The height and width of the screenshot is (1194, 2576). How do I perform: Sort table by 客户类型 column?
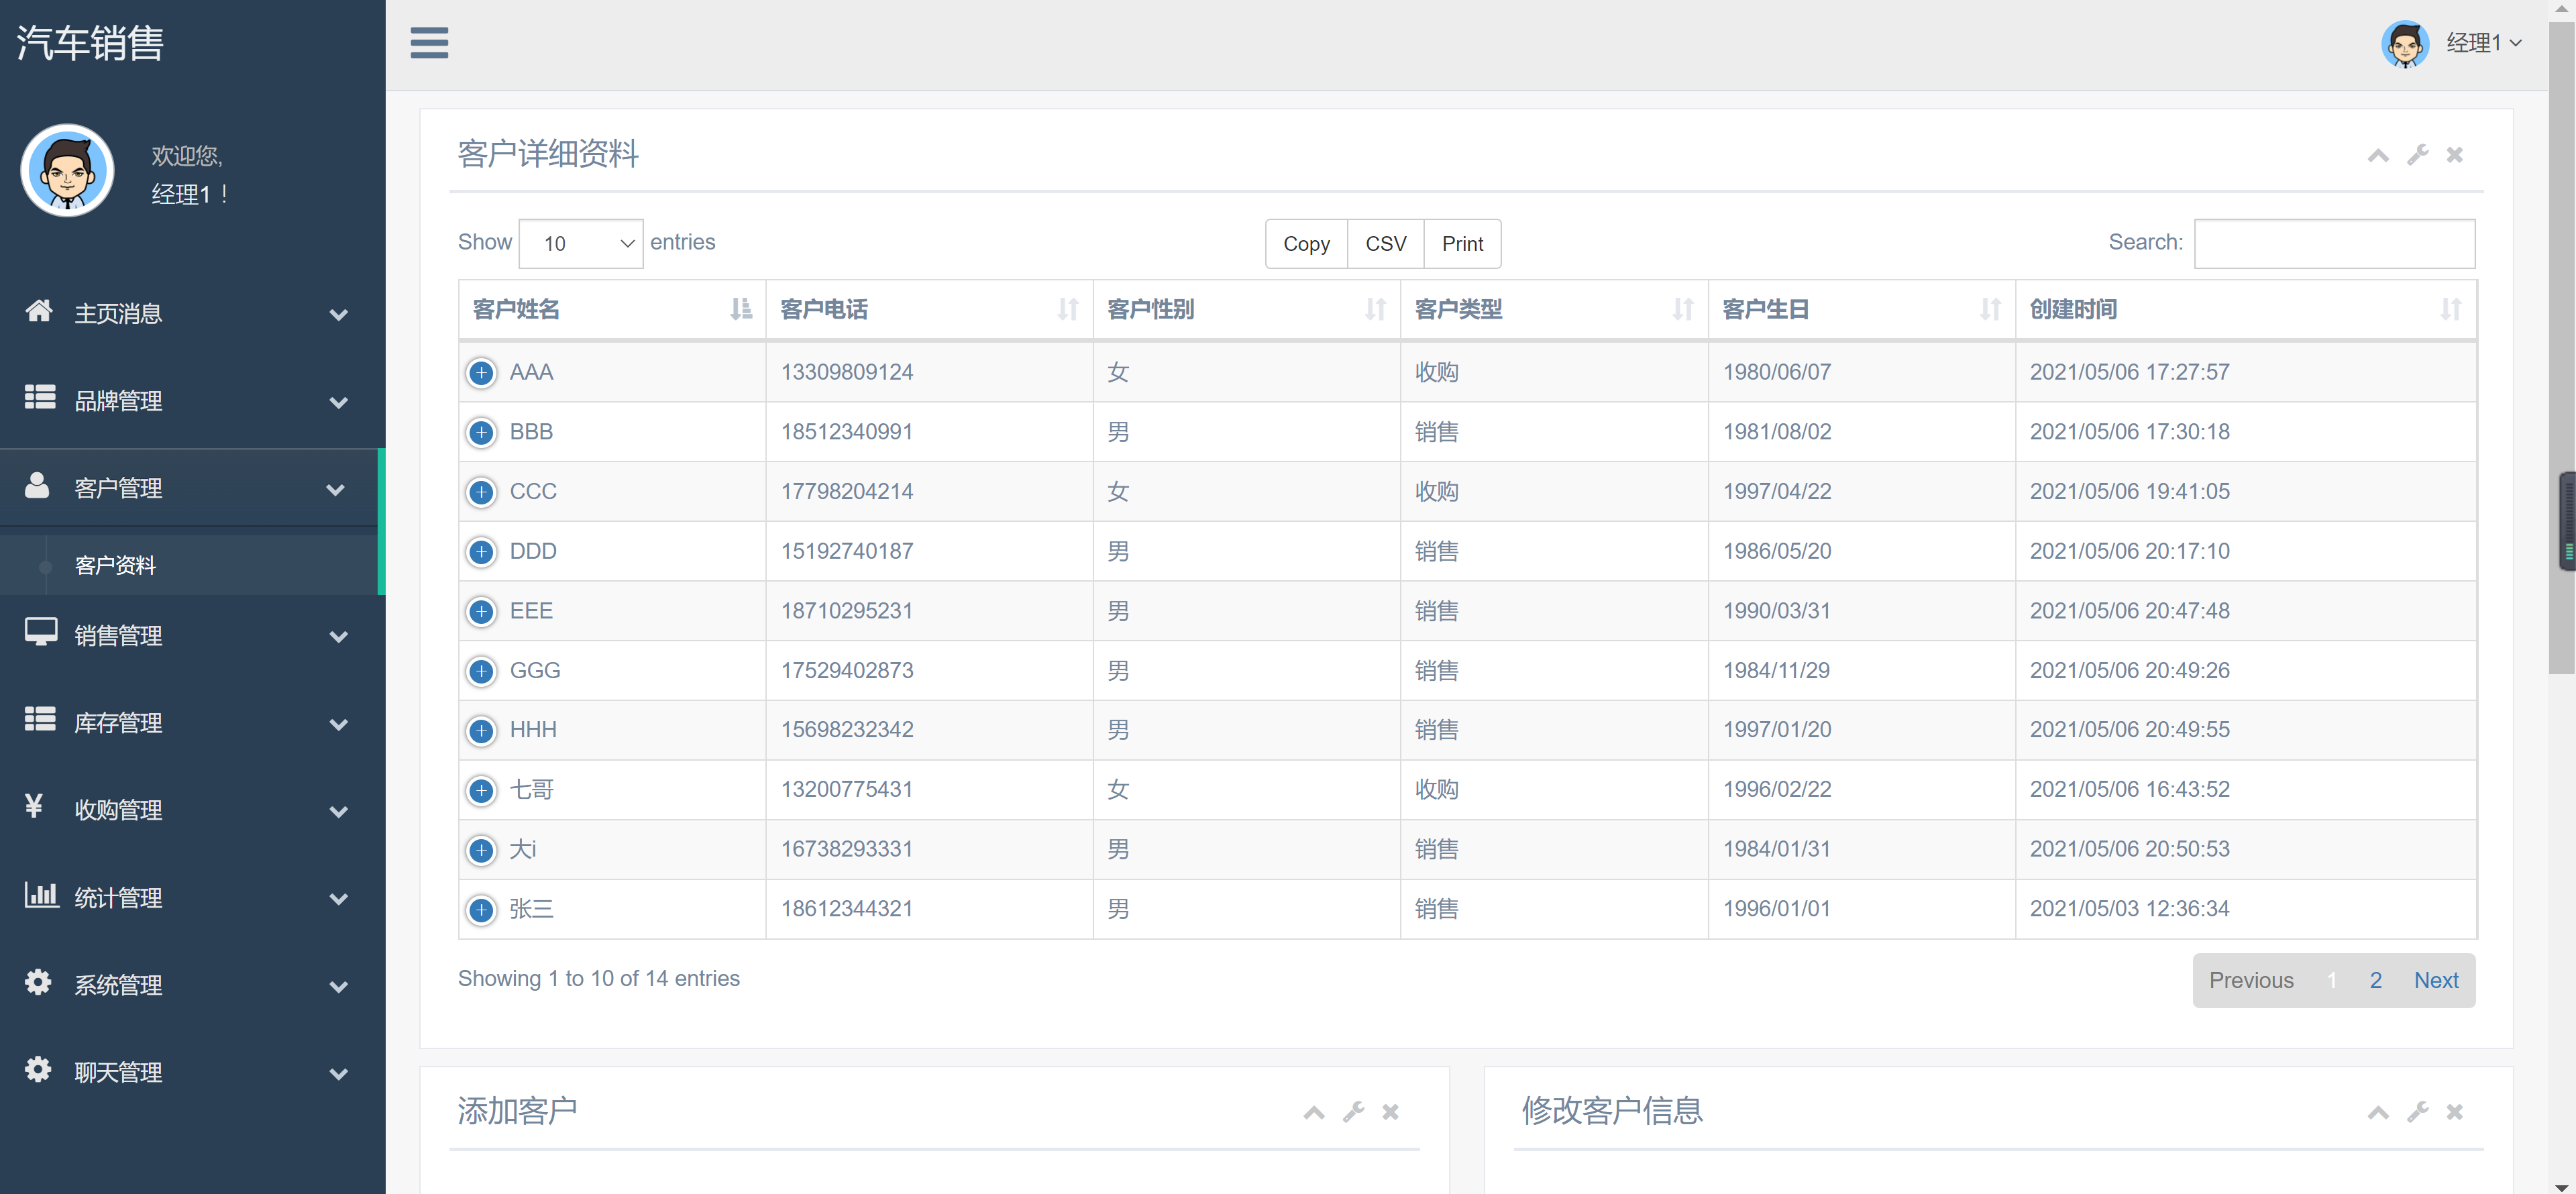click(1554, 310)
